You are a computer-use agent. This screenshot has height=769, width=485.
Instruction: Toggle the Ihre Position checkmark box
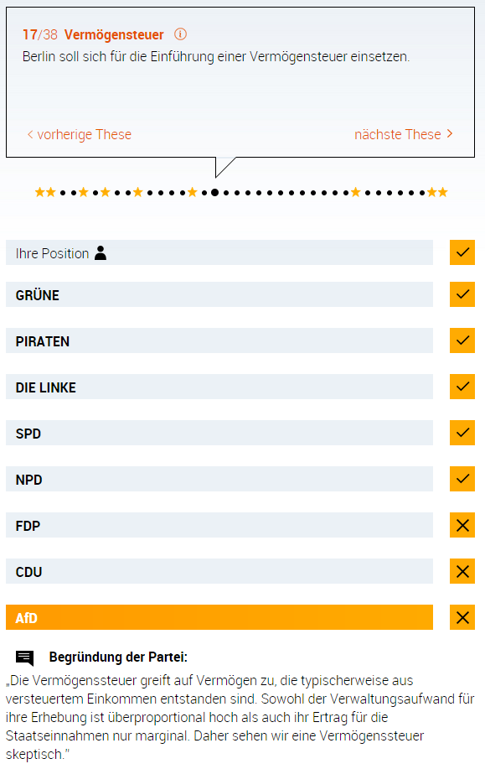462,252
